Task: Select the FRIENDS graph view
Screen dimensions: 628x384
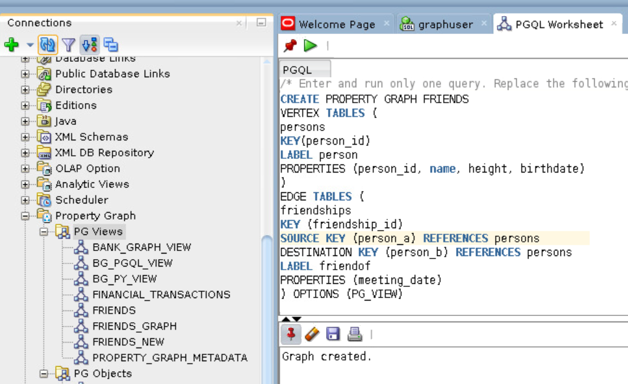Action: 114,310
